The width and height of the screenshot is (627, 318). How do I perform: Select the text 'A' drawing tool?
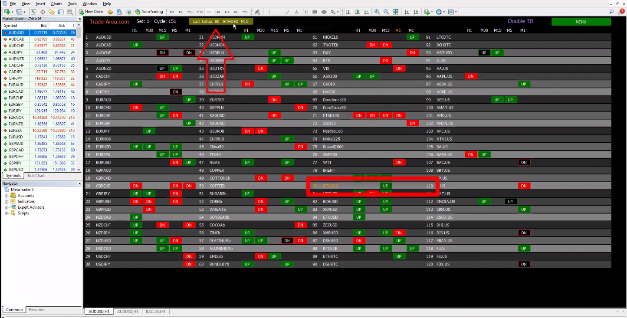[x=296, y=12]
